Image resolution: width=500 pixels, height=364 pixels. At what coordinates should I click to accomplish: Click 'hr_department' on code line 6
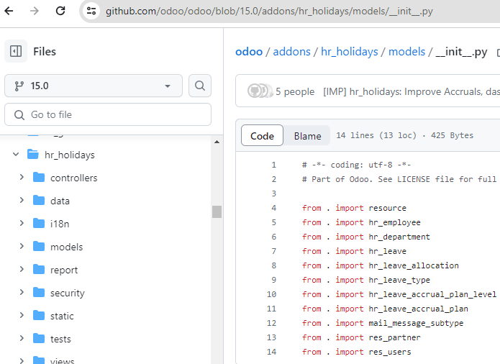point(399,237)
